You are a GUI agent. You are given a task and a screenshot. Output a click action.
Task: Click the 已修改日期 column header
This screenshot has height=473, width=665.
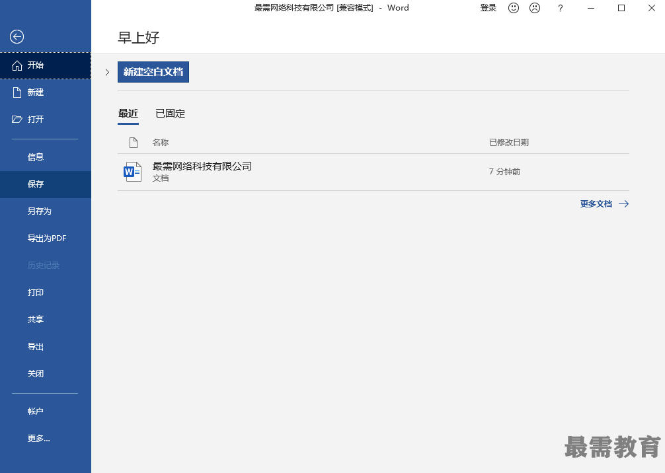pyautogui.click(x=509, y=143)
